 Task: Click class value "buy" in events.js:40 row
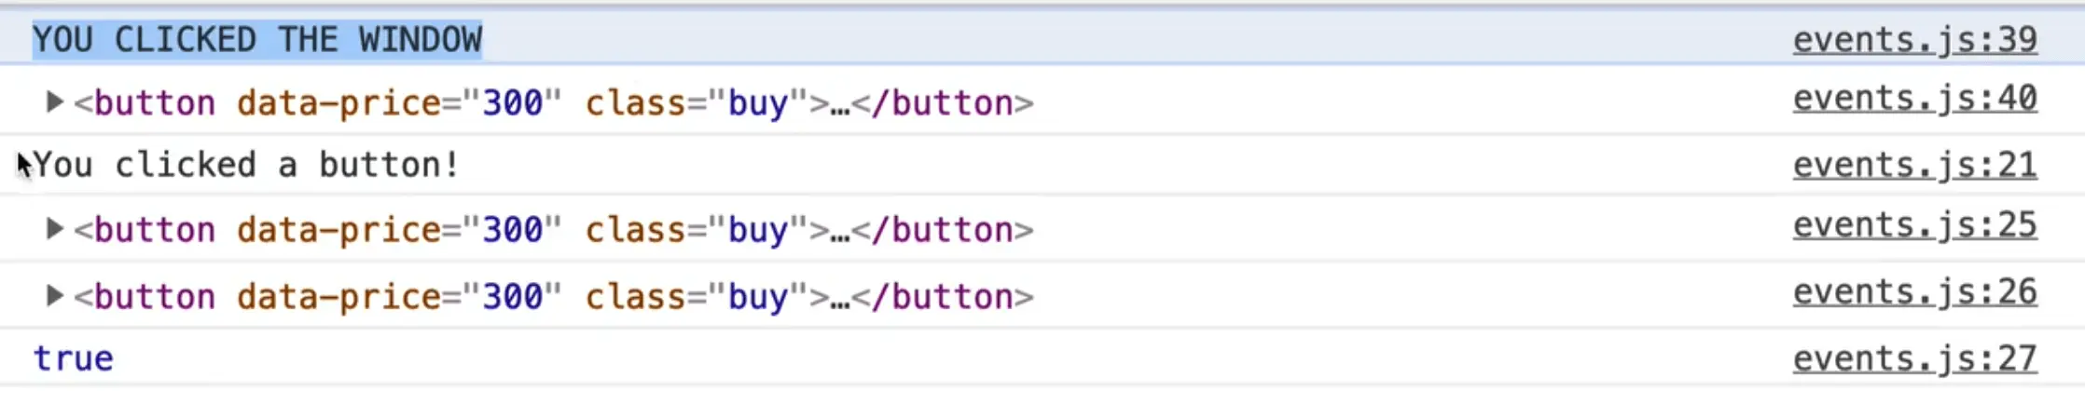[757, 102]
